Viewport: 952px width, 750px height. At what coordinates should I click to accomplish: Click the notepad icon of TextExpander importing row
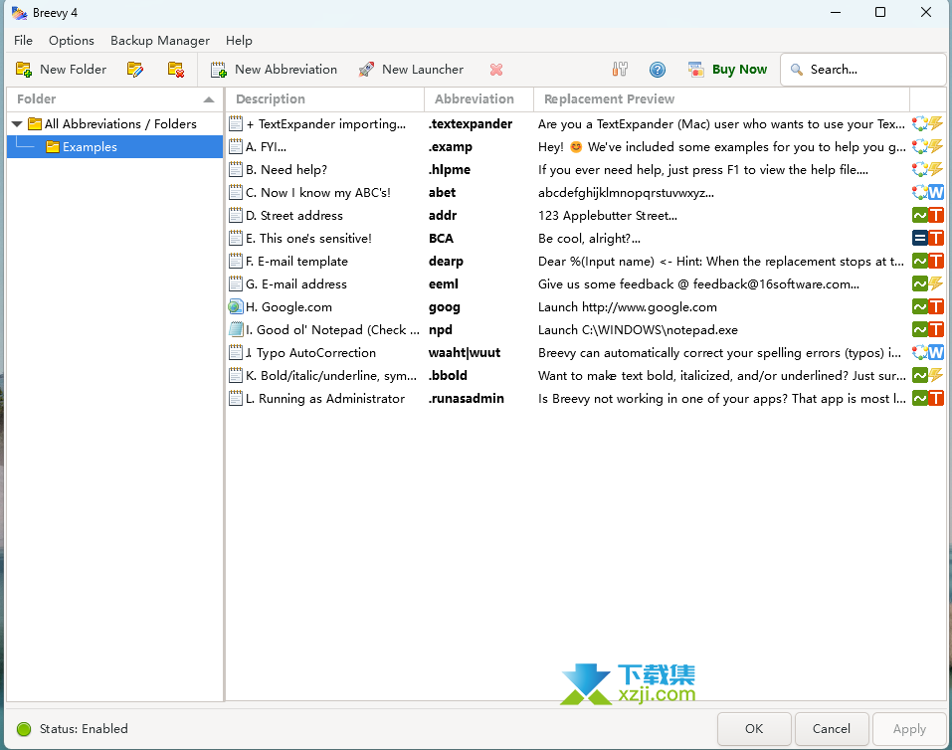pos(236,124)
